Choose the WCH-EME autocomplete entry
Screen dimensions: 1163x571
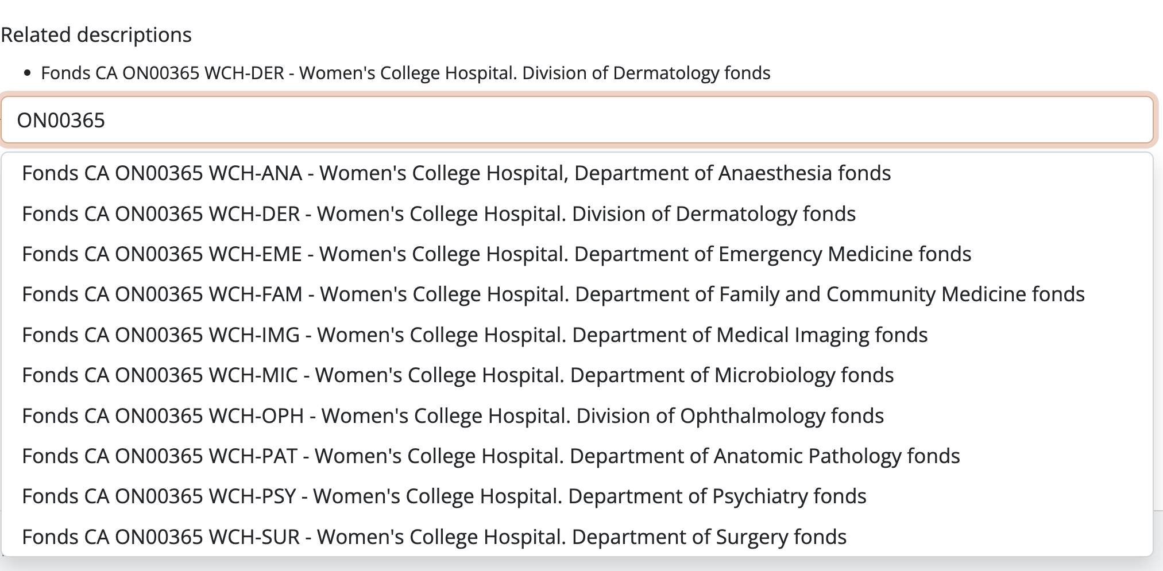click(x=496, y=254)
